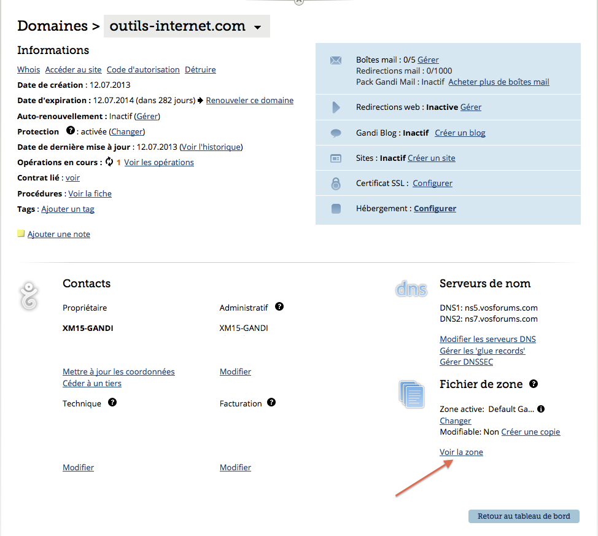This screenshot has height=536, width=598.
Task: Click the Gandi Blog speech bubble icon
Action: click(x=336, y=133)
